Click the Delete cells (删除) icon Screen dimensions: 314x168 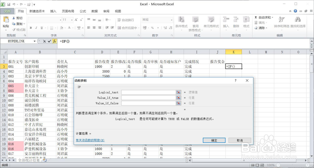236,19
